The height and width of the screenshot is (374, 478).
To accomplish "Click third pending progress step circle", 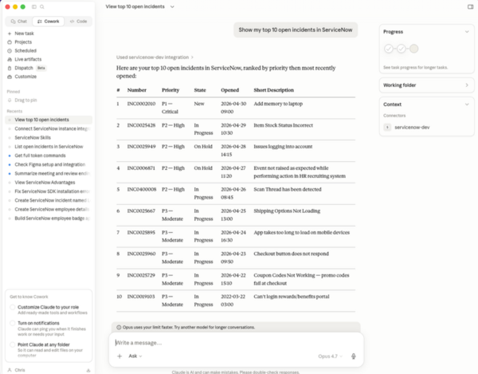I will [413, 49].
